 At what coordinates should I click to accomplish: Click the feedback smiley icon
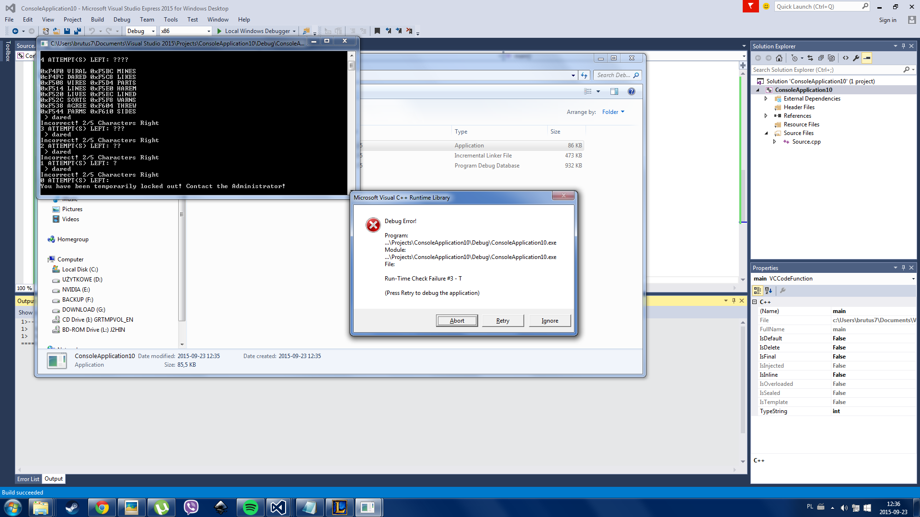tap(766, 6)
